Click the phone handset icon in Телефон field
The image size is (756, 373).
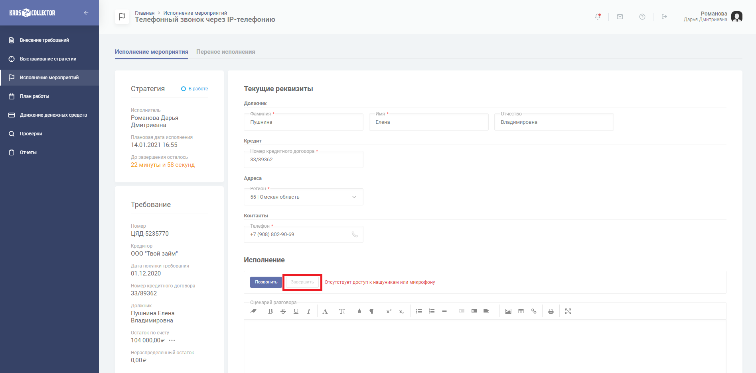tap(354, 234)
